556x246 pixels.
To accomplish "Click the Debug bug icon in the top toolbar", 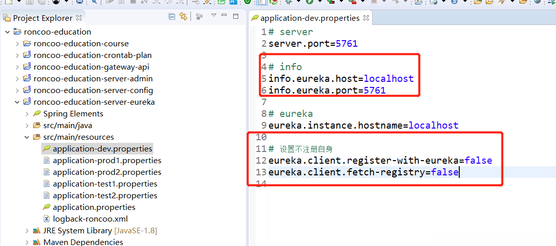I will [x=288, y=2].
